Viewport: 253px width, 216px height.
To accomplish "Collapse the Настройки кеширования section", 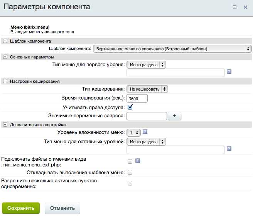I will click(x=5, y=81).
